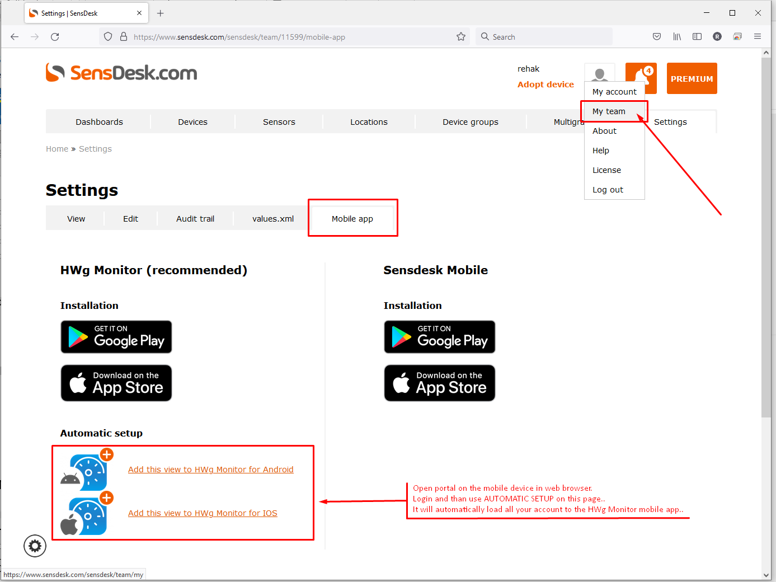
Task: Click the rehak username text
Action: coord(528,69)
